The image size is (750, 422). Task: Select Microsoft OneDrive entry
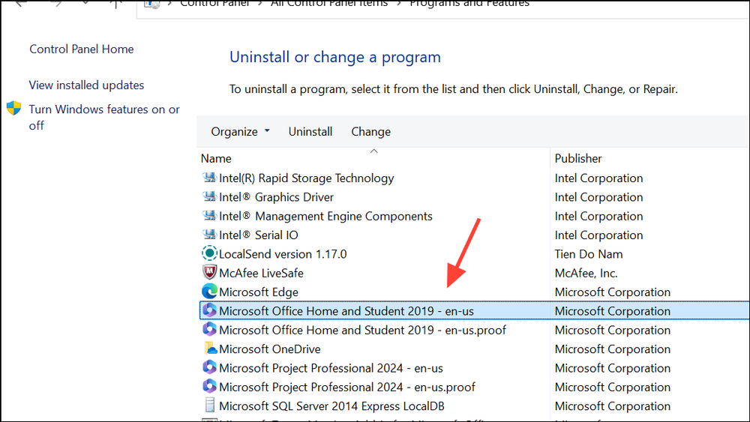coord(269,349)
